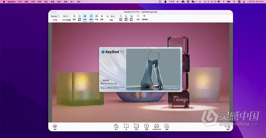This screenshot has width=266, height=138.
Task: Select the Tumble (翻滚) camera tool
Action: click(x=91, y=18)
